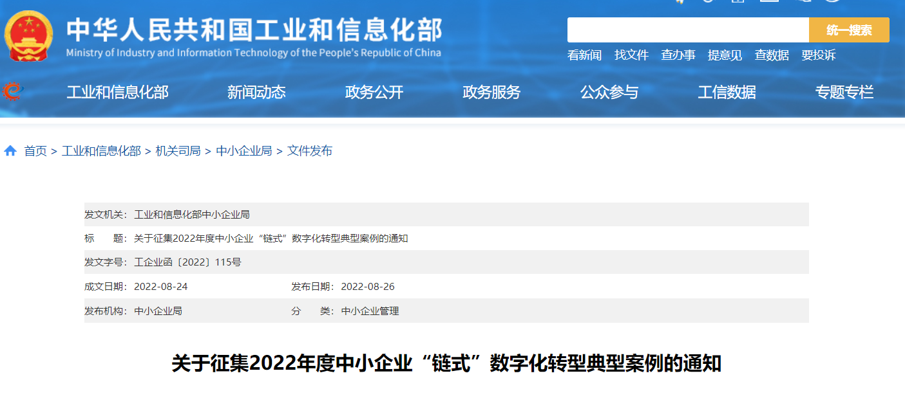Click 机关司局 in the breadcrumb path
The image size is (905, 398).
(x=178, y=151)
